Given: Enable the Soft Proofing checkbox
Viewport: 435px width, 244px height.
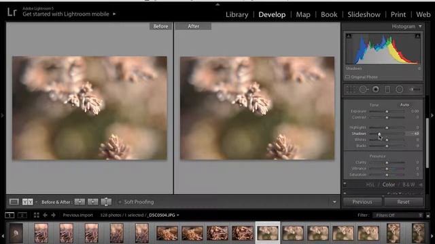Looking at the screenshot, I should tap(120, 202).
